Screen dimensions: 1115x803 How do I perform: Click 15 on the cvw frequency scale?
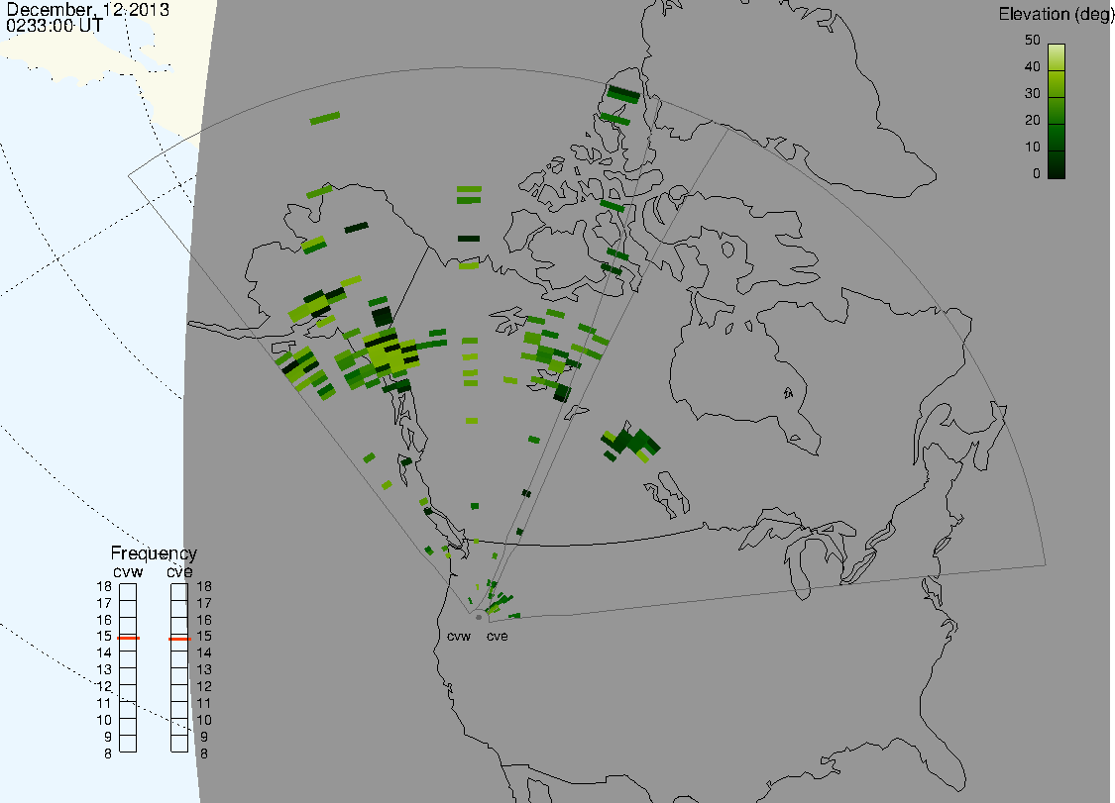pyautogui.click(x=104, y=637)
